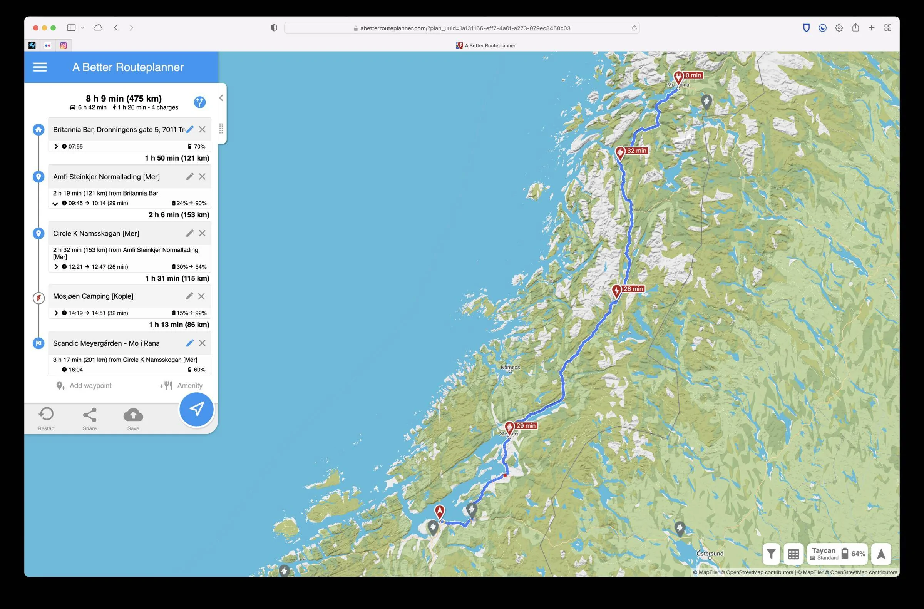Save the plan to cloud

(133, 419)
